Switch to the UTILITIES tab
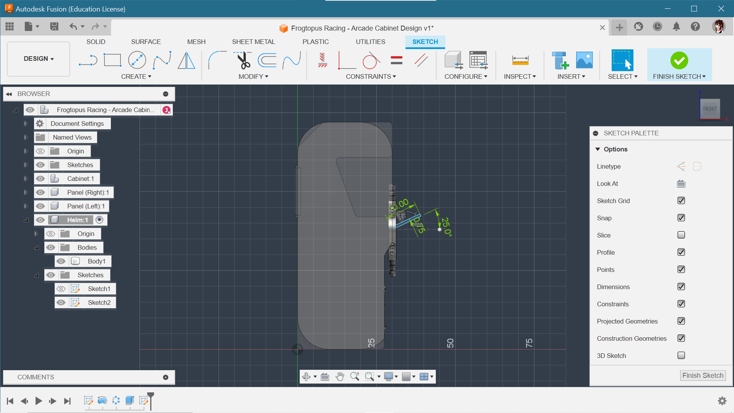This screenshot has width=734, height=413. pyautogui.click(x=370, y=42)
